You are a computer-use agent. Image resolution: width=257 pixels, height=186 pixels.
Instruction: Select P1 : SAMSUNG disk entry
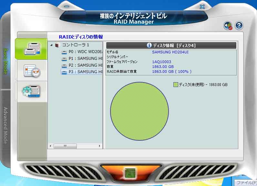(85, 59)
